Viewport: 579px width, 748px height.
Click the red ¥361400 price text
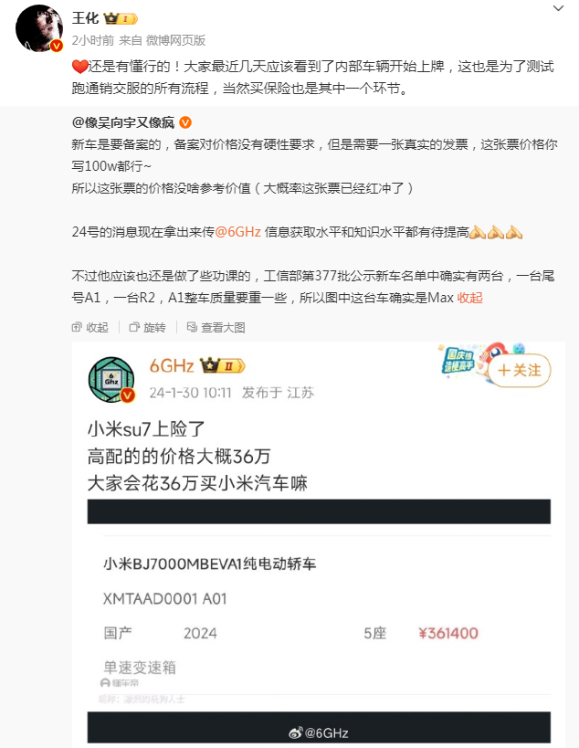(x=448, y=633)
